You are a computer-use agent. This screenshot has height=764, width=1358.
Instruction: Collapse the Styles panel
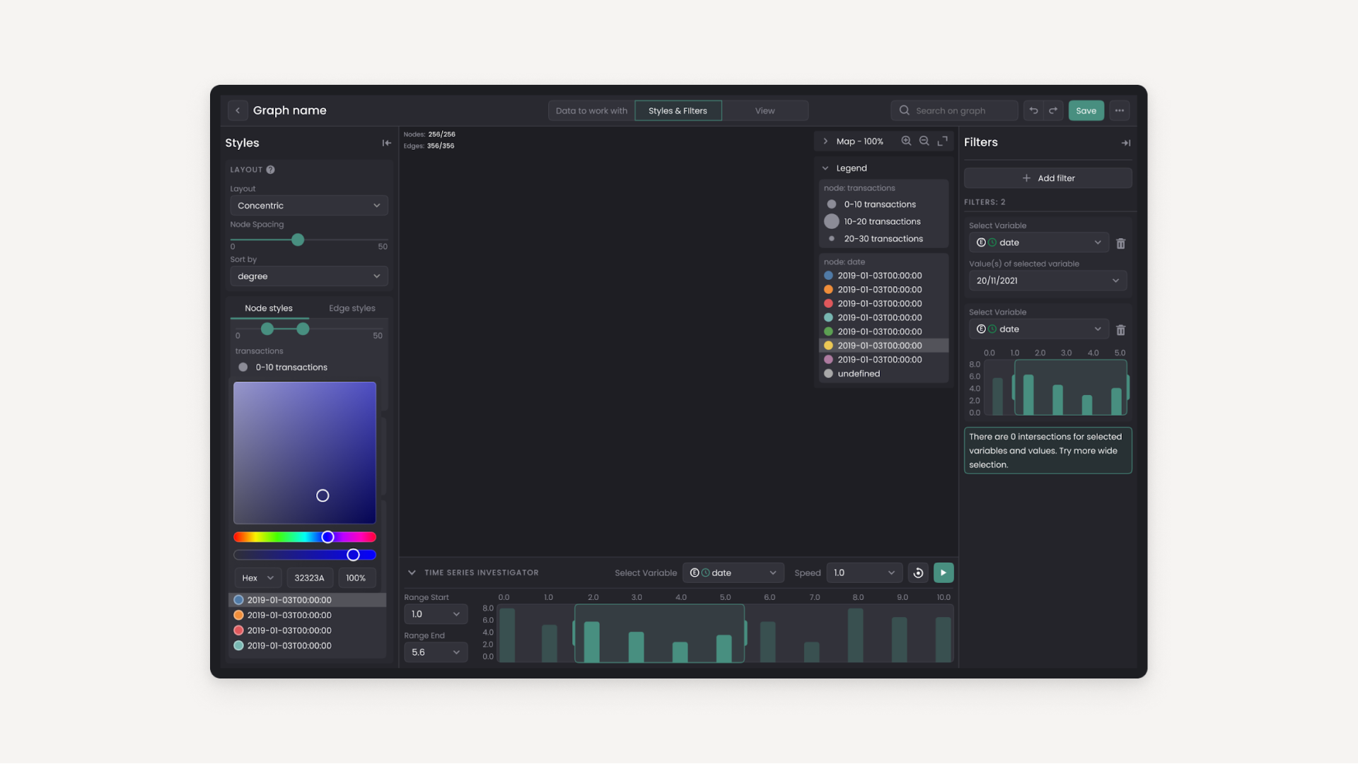point(386,143)
